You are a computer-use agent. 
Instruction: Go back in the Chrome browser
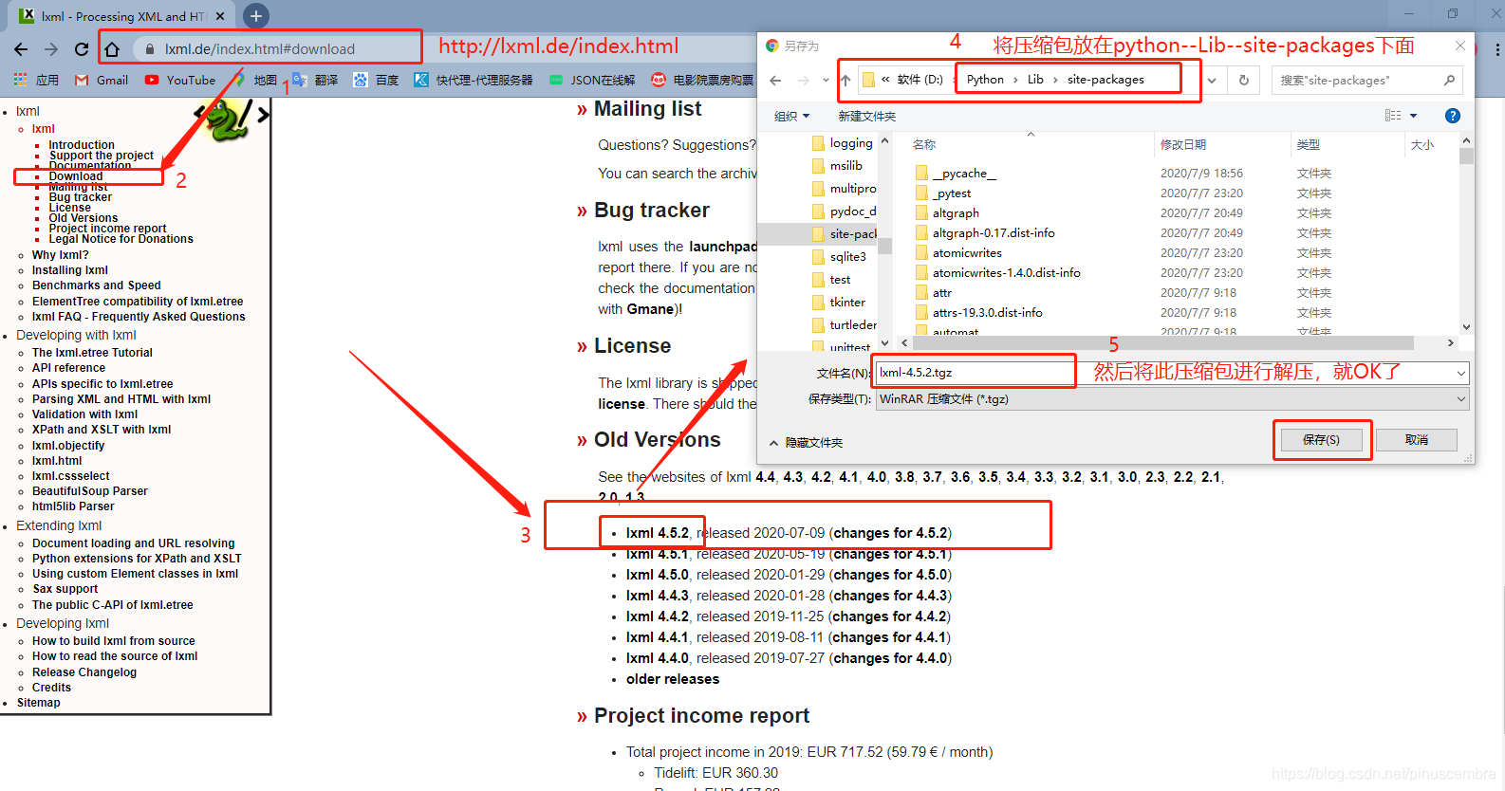[21, 49]
